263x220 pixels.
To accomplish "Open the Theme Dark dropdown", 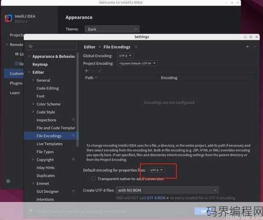I will pos(112,29).
